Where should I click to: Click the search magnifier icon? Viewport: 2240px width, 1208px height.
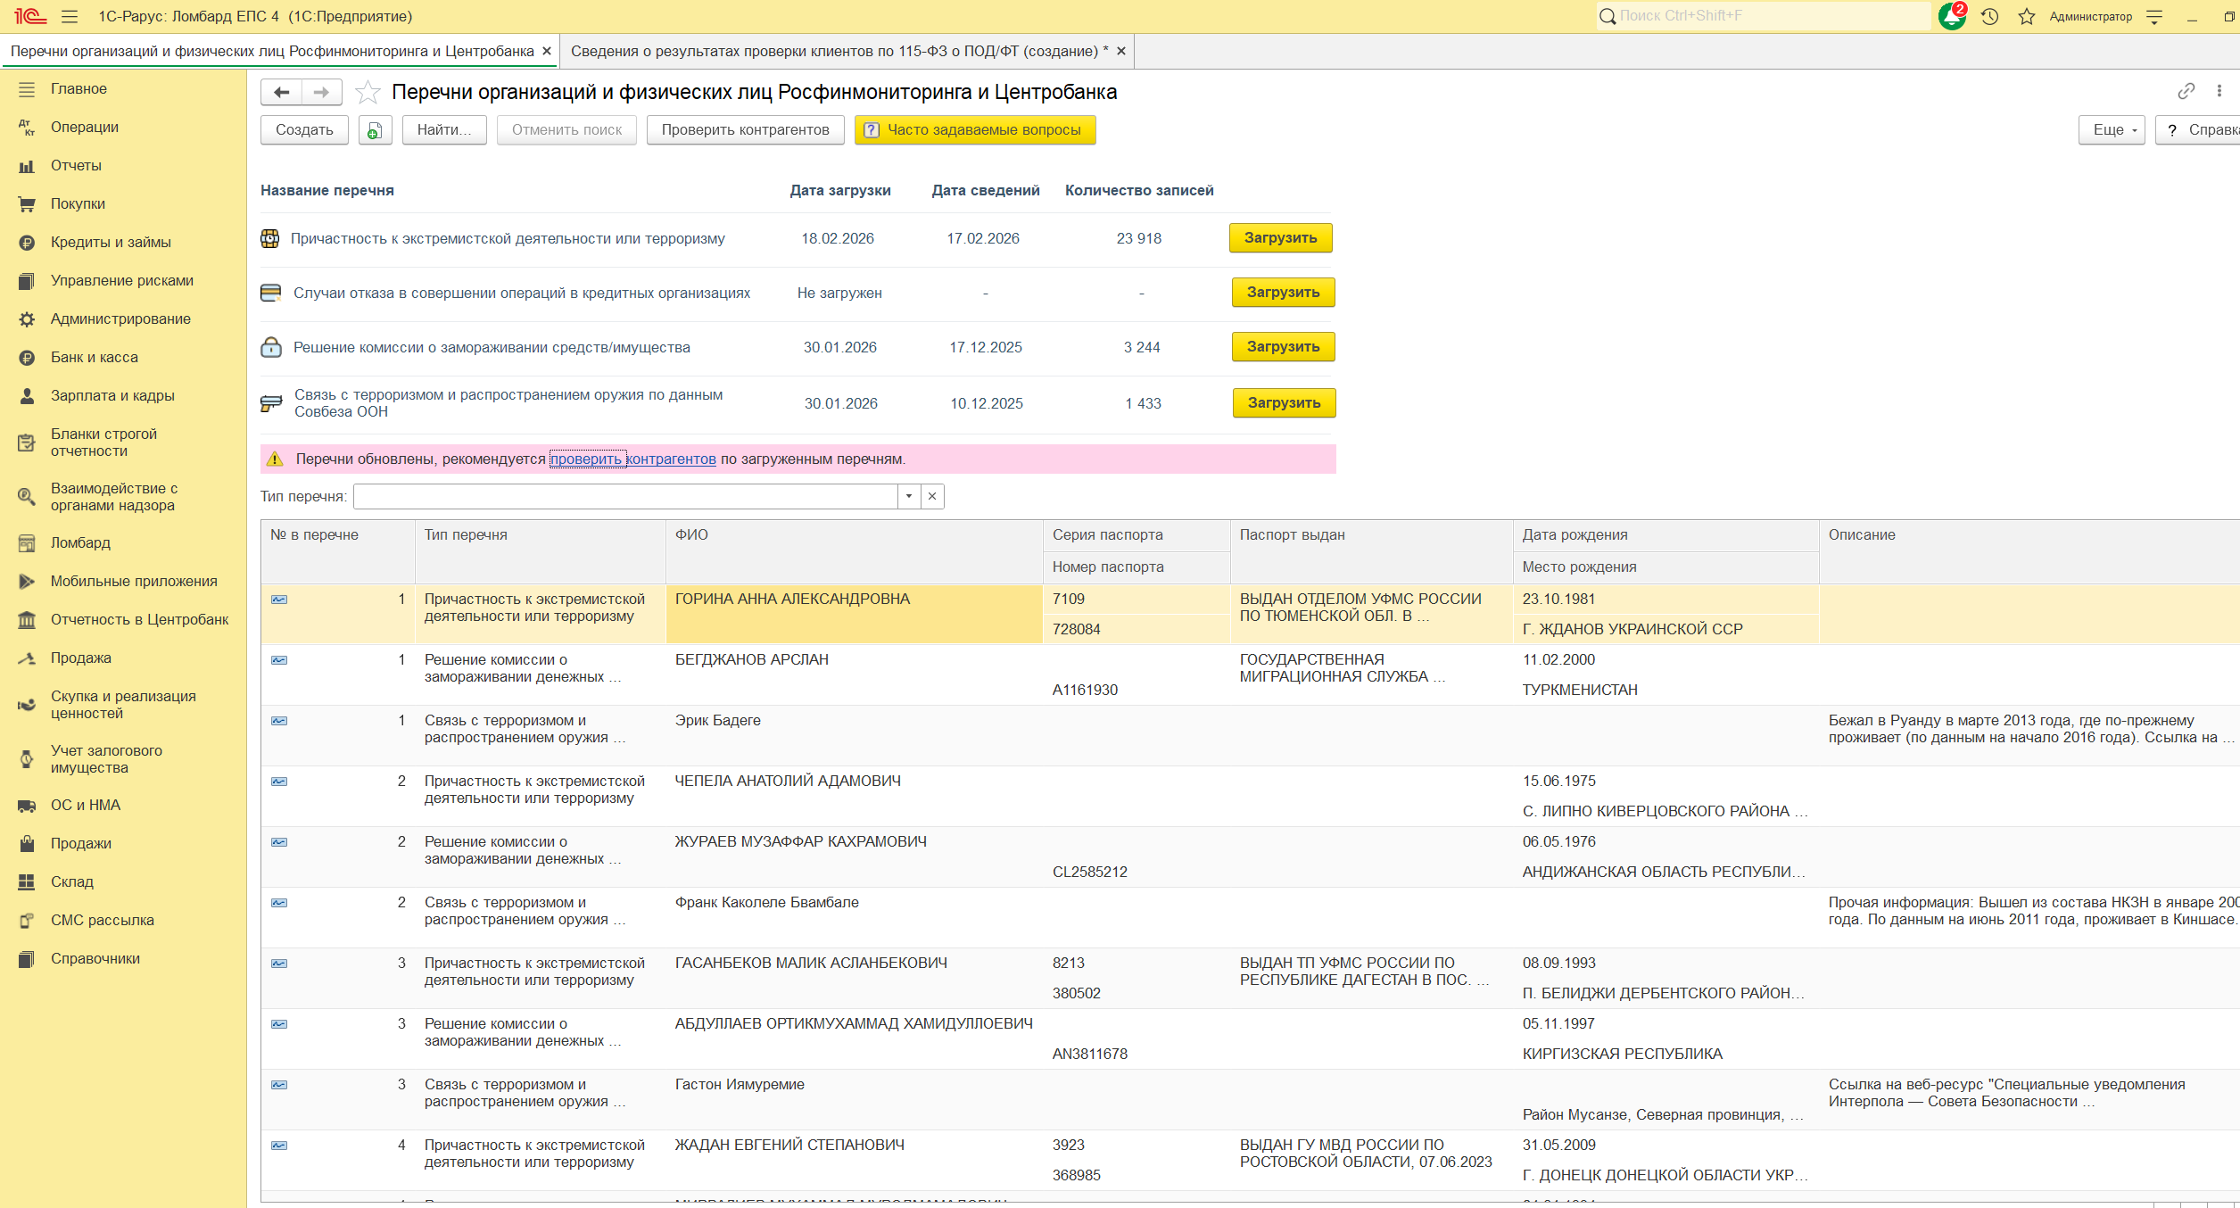1608,17
